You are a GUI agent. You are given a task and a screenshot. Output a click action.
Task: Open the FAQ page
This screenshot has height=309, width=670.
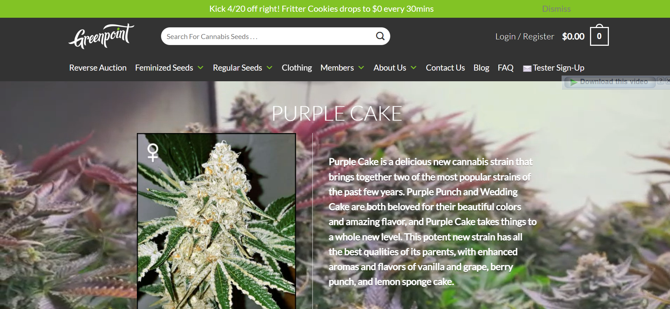click(x=505, y=68)
